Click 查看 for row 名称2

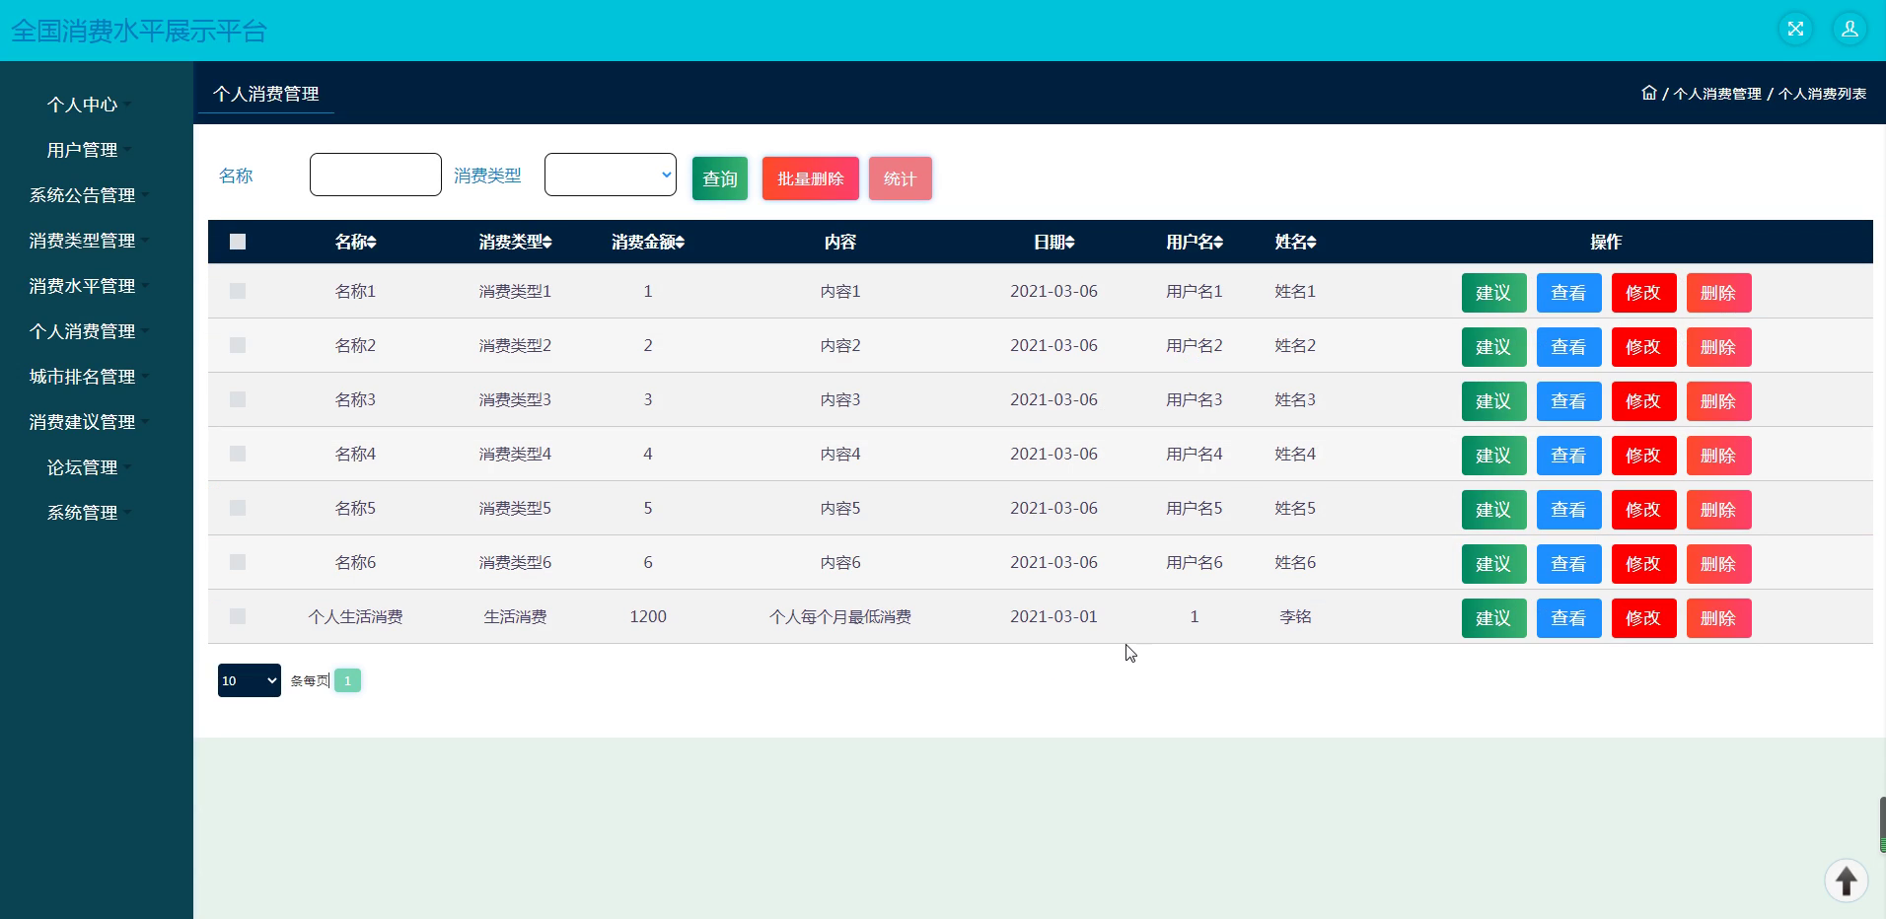pos(1568,347)
